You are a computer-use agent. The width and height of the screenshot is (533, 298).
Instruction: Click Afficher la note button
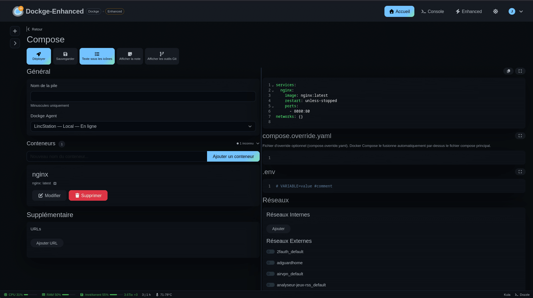pyautogui.click(x=130, y=56)
